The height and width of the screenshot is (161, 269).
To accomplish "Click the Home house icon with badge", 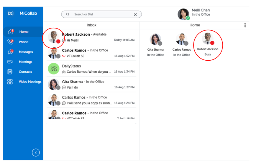I will pos(10,32).
